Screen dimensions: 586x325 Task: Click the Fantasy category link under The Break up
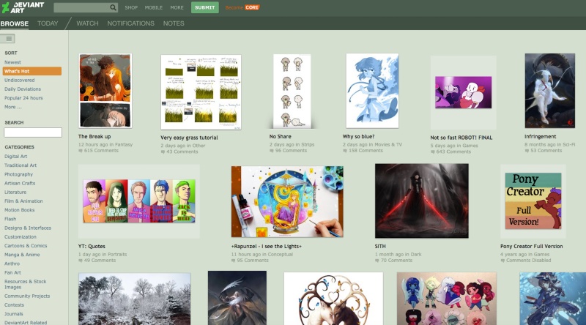tap(124, 145)
